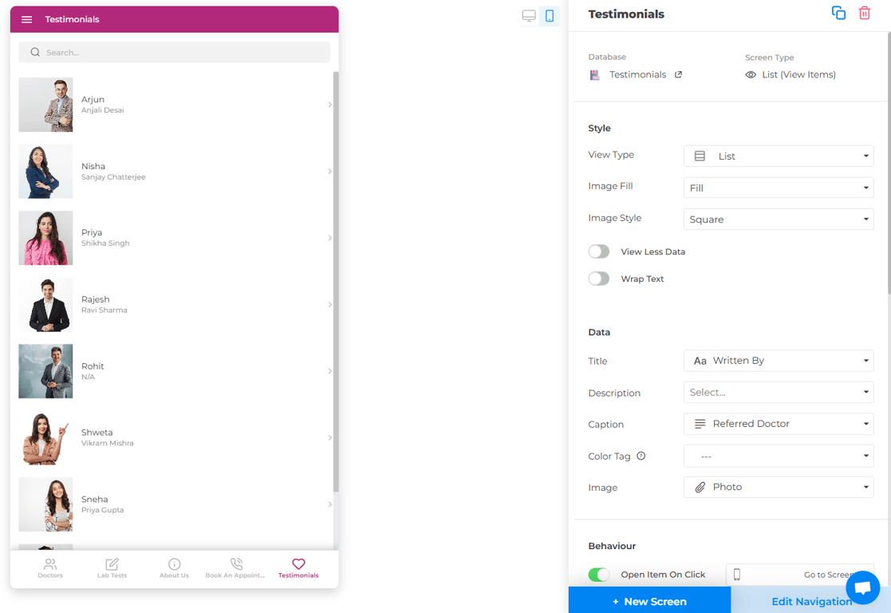891x613 pixels.
Task: Click chevron on Priya row
Action: 329,238
